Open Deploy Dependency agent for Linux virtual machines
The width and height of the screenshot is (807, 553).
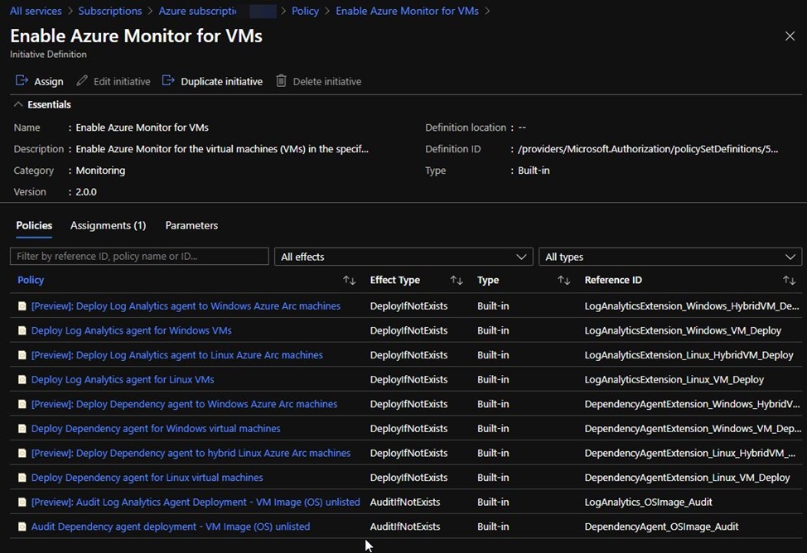pos(147,478)
